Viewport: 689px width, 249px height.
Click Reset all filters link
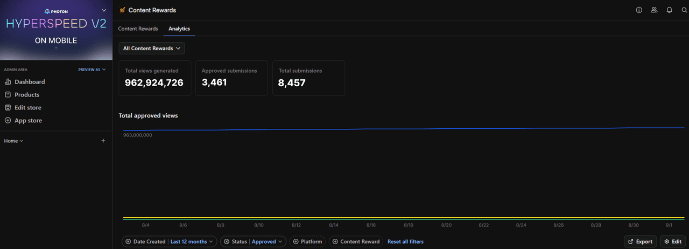405,241
